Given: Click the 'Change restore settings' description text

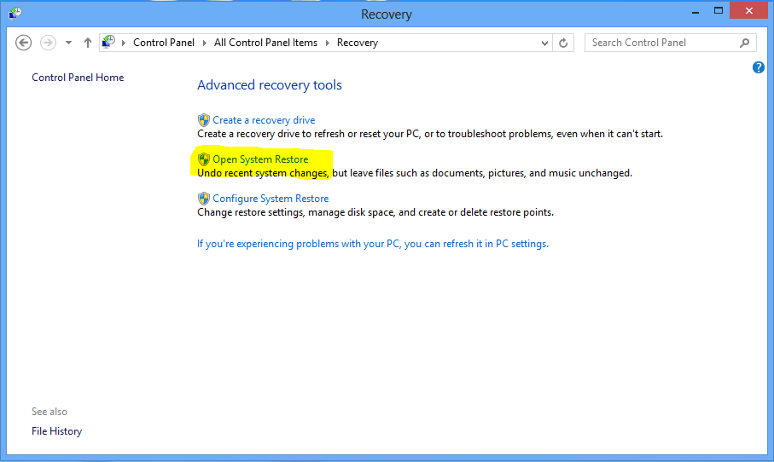Looking at the screenshot, I should (x=375, y=212).
